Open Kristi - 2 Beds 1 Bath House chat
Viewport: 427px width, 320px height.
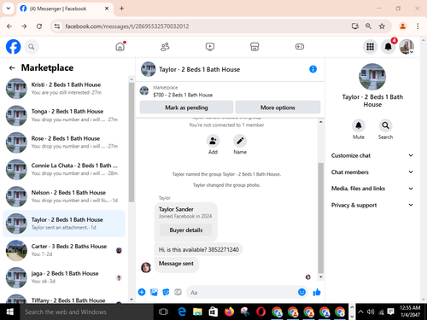coord(64,89)
